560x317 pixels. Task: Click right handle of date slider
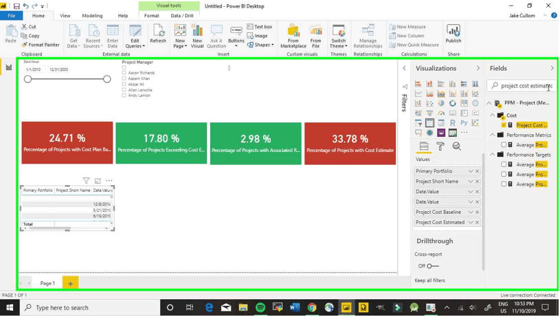click(107, 79)
